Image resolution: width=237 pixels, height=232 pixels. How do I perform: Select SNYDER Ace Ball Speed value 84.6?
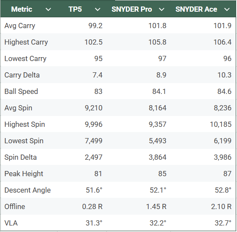click(224, 91)
